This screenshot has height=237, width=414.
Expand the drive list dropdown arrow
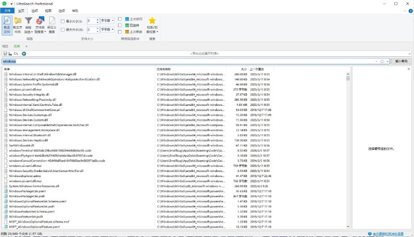[410, 54]
